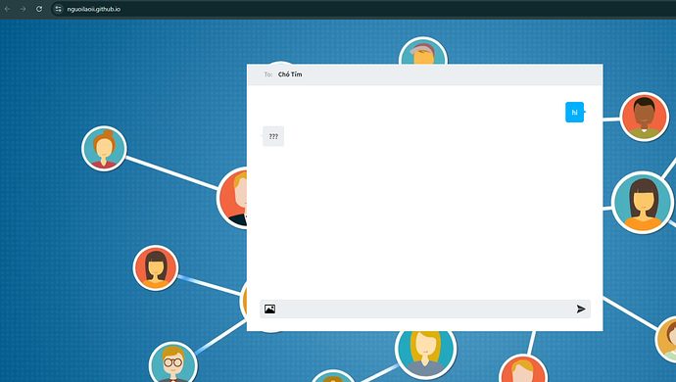The height and width of the screenshot is (382, 676).
Task: Click the nguoilaoii.github.io address bar URL
Action: pos(93,9)
